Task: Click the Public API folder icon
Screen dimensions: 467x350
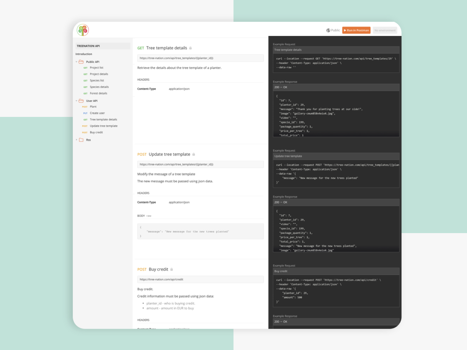Action: [81, 62]
